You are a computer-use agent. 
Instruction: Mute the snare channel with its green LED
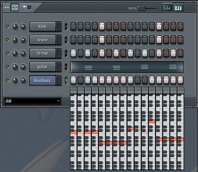8,40
